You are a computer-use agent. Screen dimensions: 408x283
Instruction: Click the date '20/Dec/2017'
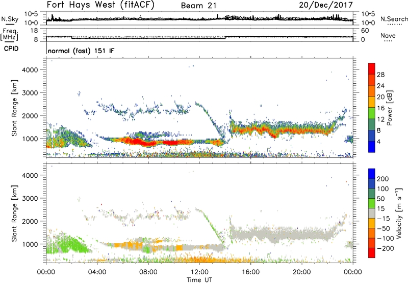(326, 5)
